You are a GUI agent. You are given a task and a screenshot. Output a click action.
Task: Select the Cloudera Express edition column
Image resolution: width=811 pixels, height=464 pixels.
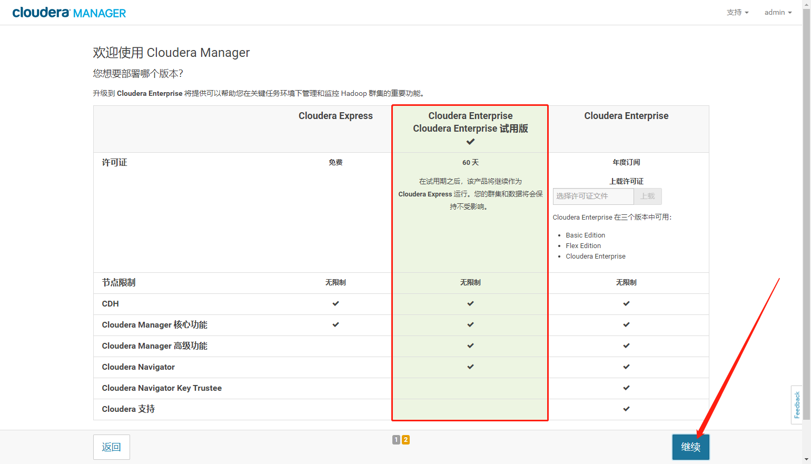[335, 116]
